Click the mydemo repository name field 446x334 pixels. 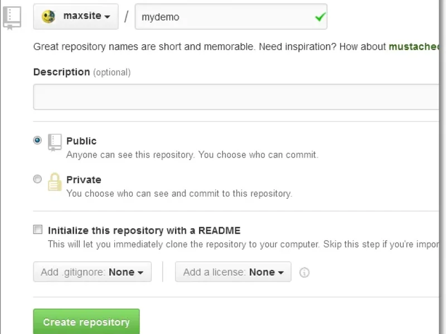(x=223, y=17)
